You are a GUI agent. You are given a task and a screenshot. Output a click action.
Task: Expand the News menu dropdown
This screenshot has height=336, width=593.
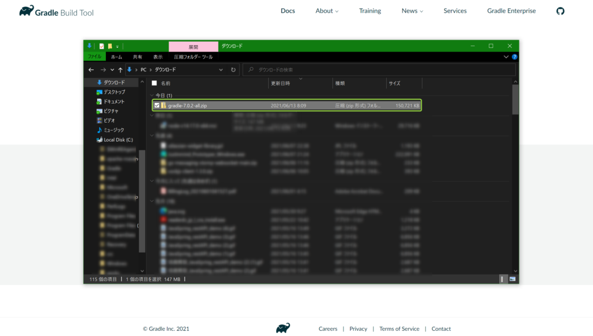(412, 11)
